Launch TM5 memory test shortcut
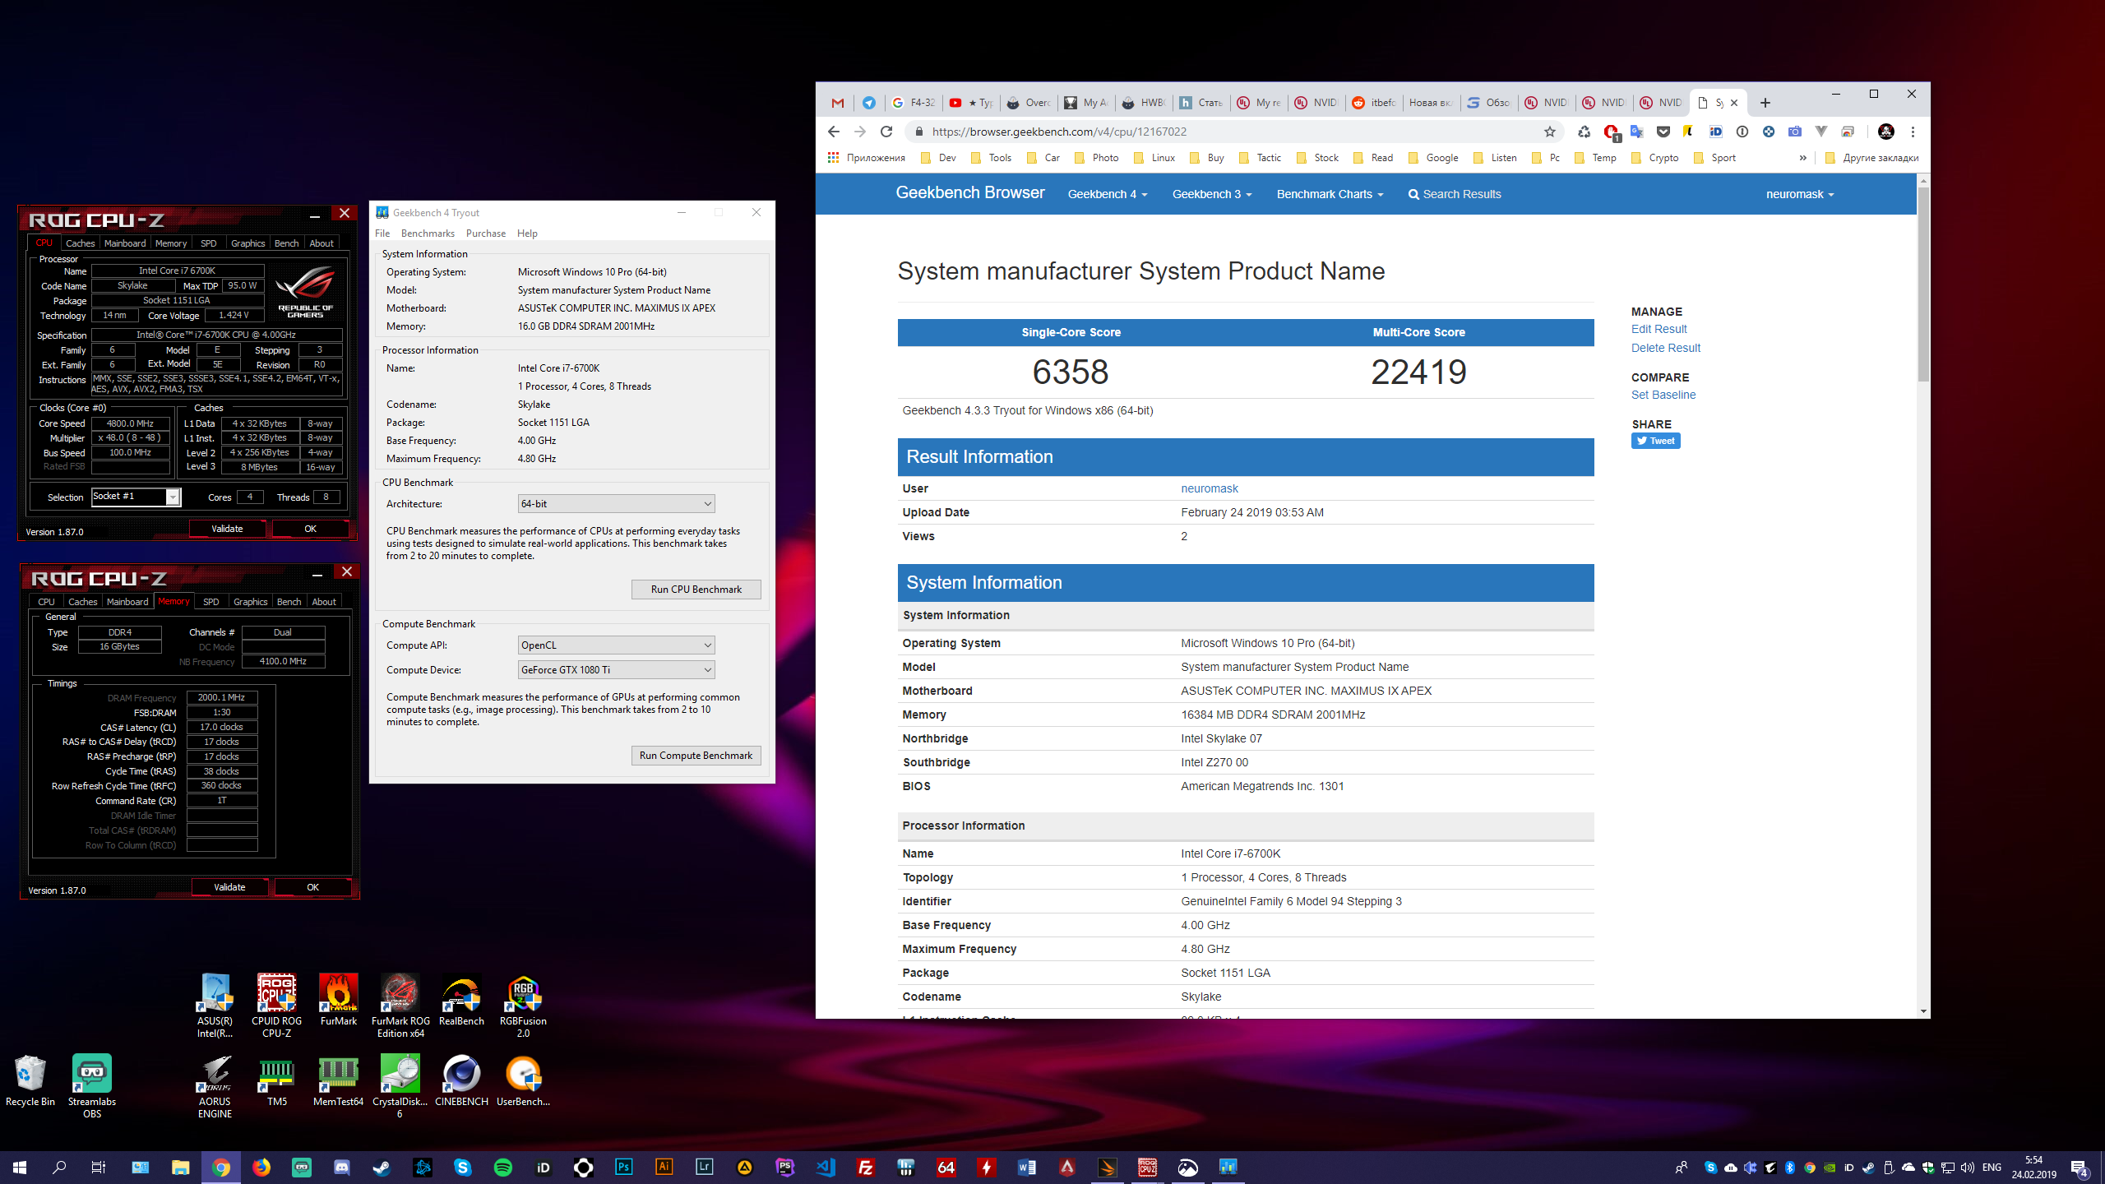Image resolution: width=2105 pixels, height=1184 pixels. (276, 1080)
